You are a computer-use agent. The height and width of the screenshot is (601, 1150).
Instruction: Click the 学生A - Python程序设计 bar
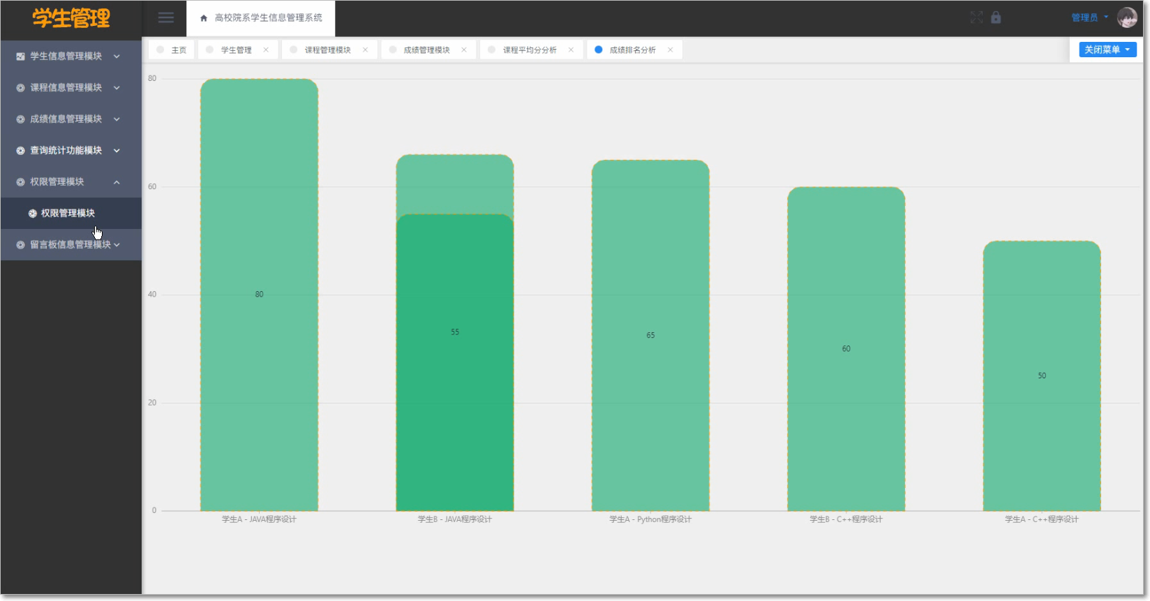pyautogui.click(x=651, y=336)
